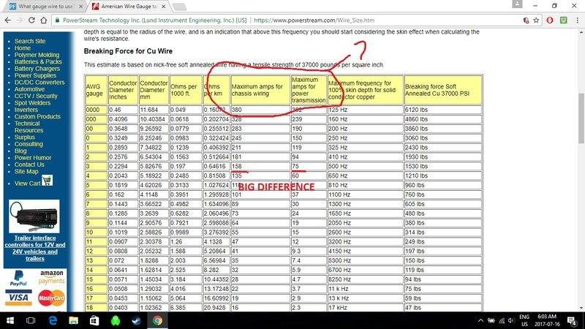Image resolution: width=585 pixels, height=329 pixels.
Task: Launch Microsoft Edge from taskbar
Action: click(53, 320)
